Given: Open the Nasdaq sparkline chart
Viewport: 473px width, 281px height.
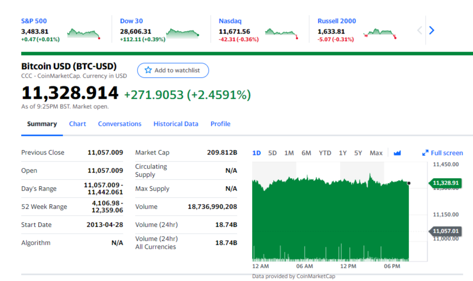Looking at the screenshot, I should point(282,33).
